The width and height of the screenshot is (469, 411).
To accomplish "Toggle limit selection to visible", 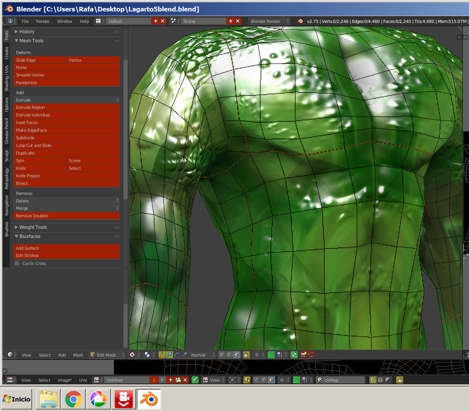I will (247, 355).
